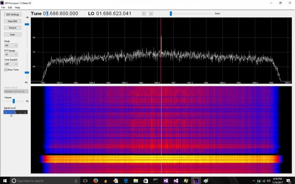Open Firefox from the taskbar
The height and width of the screenshot is (184, 295).
click(x=96, y=181)
